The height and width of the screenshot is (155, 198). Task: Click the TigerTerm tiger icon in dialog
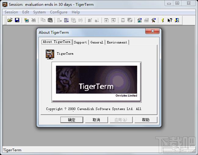50,54
